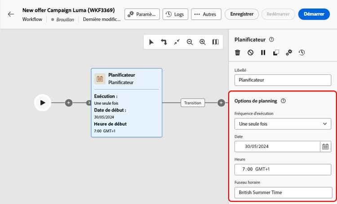Click the auto-arrange layout arrows icon
Screen dimensions: 337x204
[164, 42]
